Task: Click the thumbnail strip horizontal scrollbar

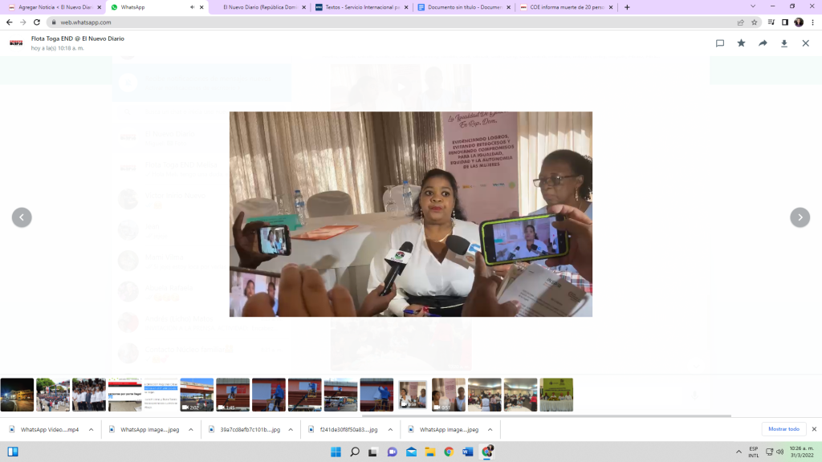Action: click(x=546, y=415)
